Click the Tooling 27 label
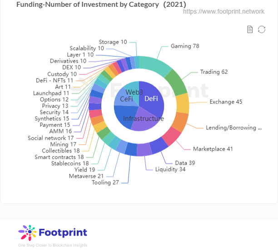The height and width of the screenshot is (252, 278). tap(105, 183)
